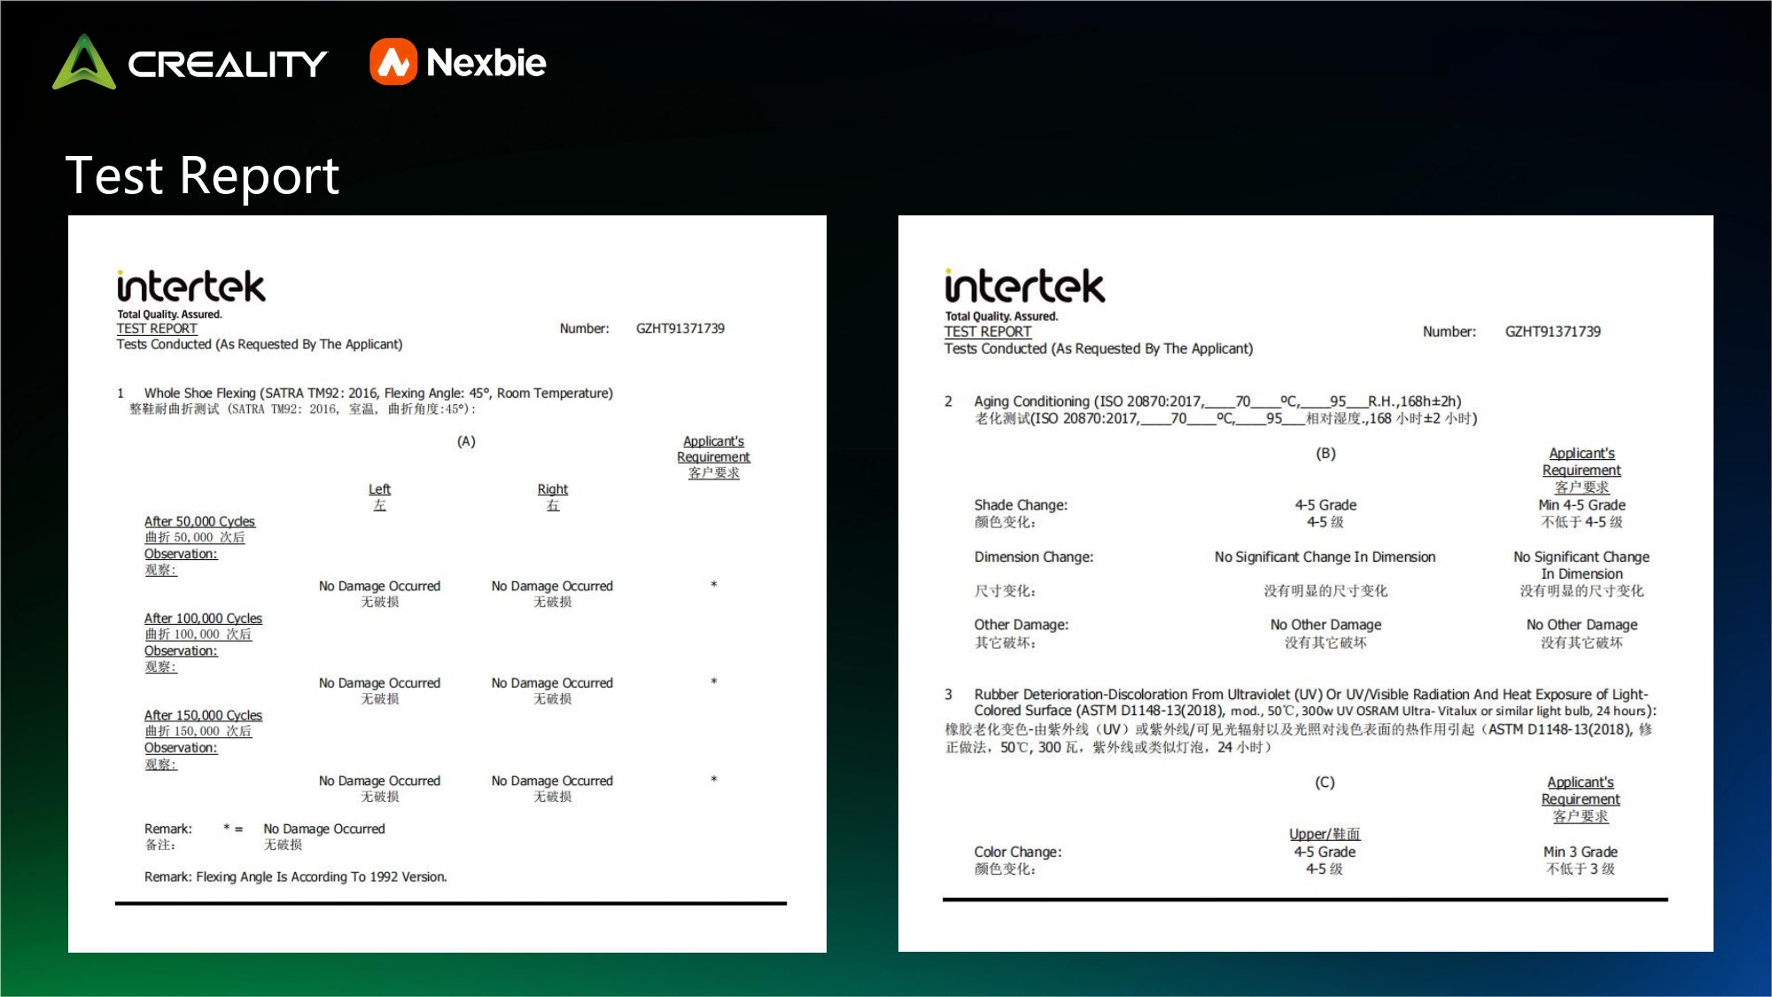Click the Shade Change row label
1772x997 pixels.
click(1021, 505)
